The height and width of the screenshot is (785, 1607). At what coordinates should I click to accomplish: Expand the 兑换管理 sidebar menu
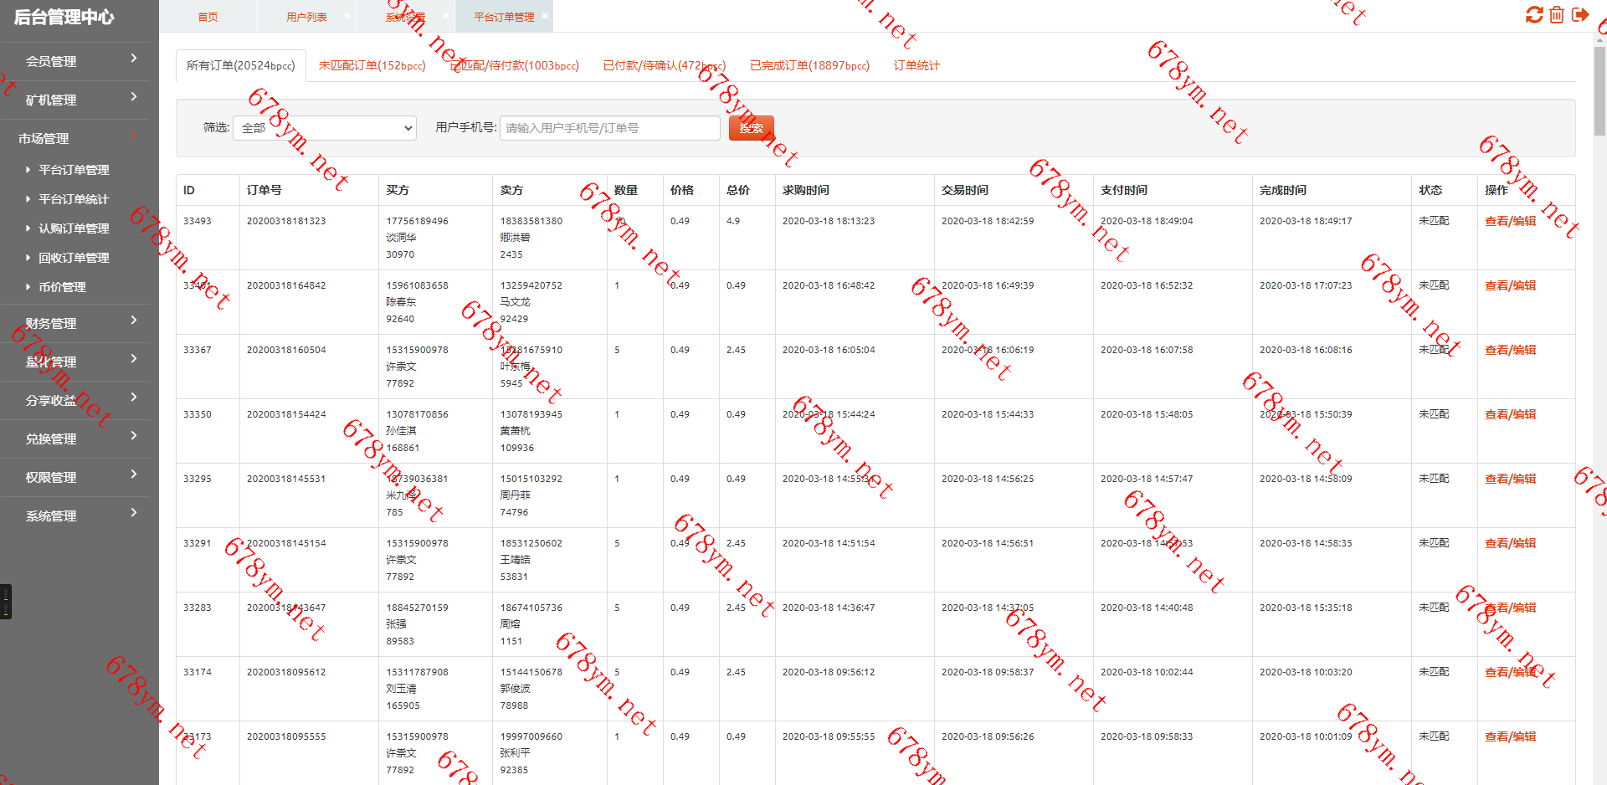[75, 439]
